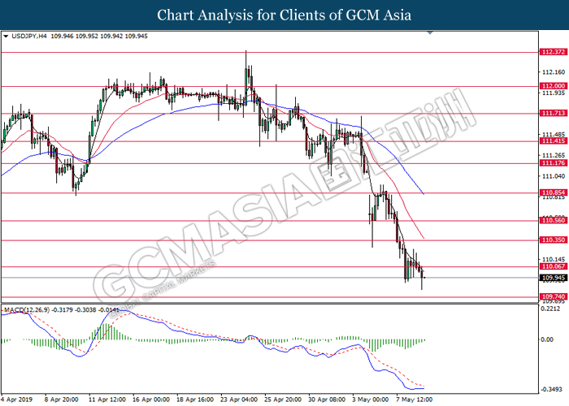Click the 0.00 MACD zero level label
Image resolution: width=569 pixels, height=406 pixels.
(547, 339)
